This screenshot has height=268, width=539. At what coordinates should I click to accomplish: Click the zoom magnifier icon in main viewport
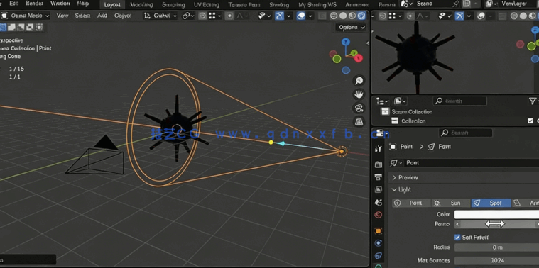359,80
